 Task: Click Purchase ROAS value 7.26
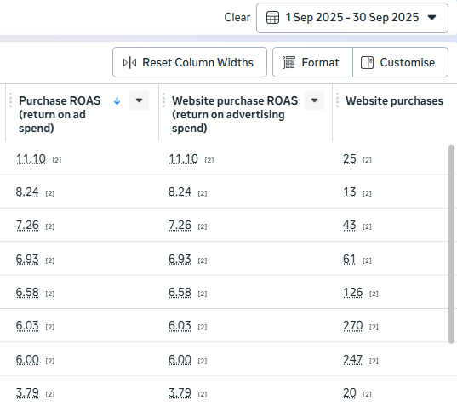coord(27,226)
